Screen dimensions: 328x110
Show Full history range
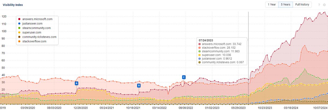click(x=302, y=5)
